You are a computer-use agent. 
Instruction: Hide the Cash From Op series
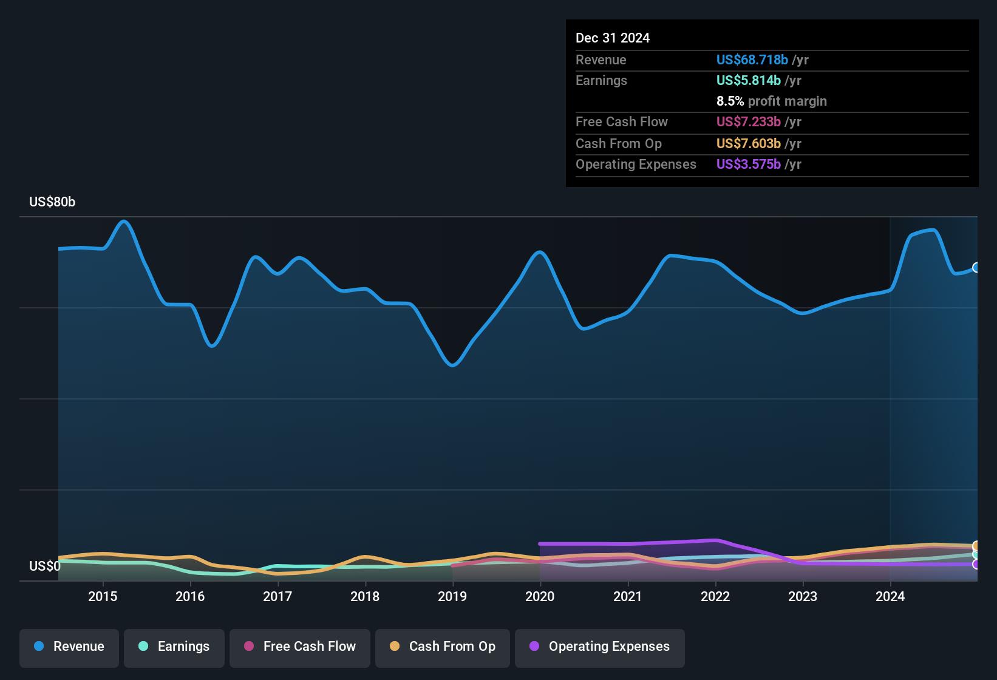click(443, 647)
